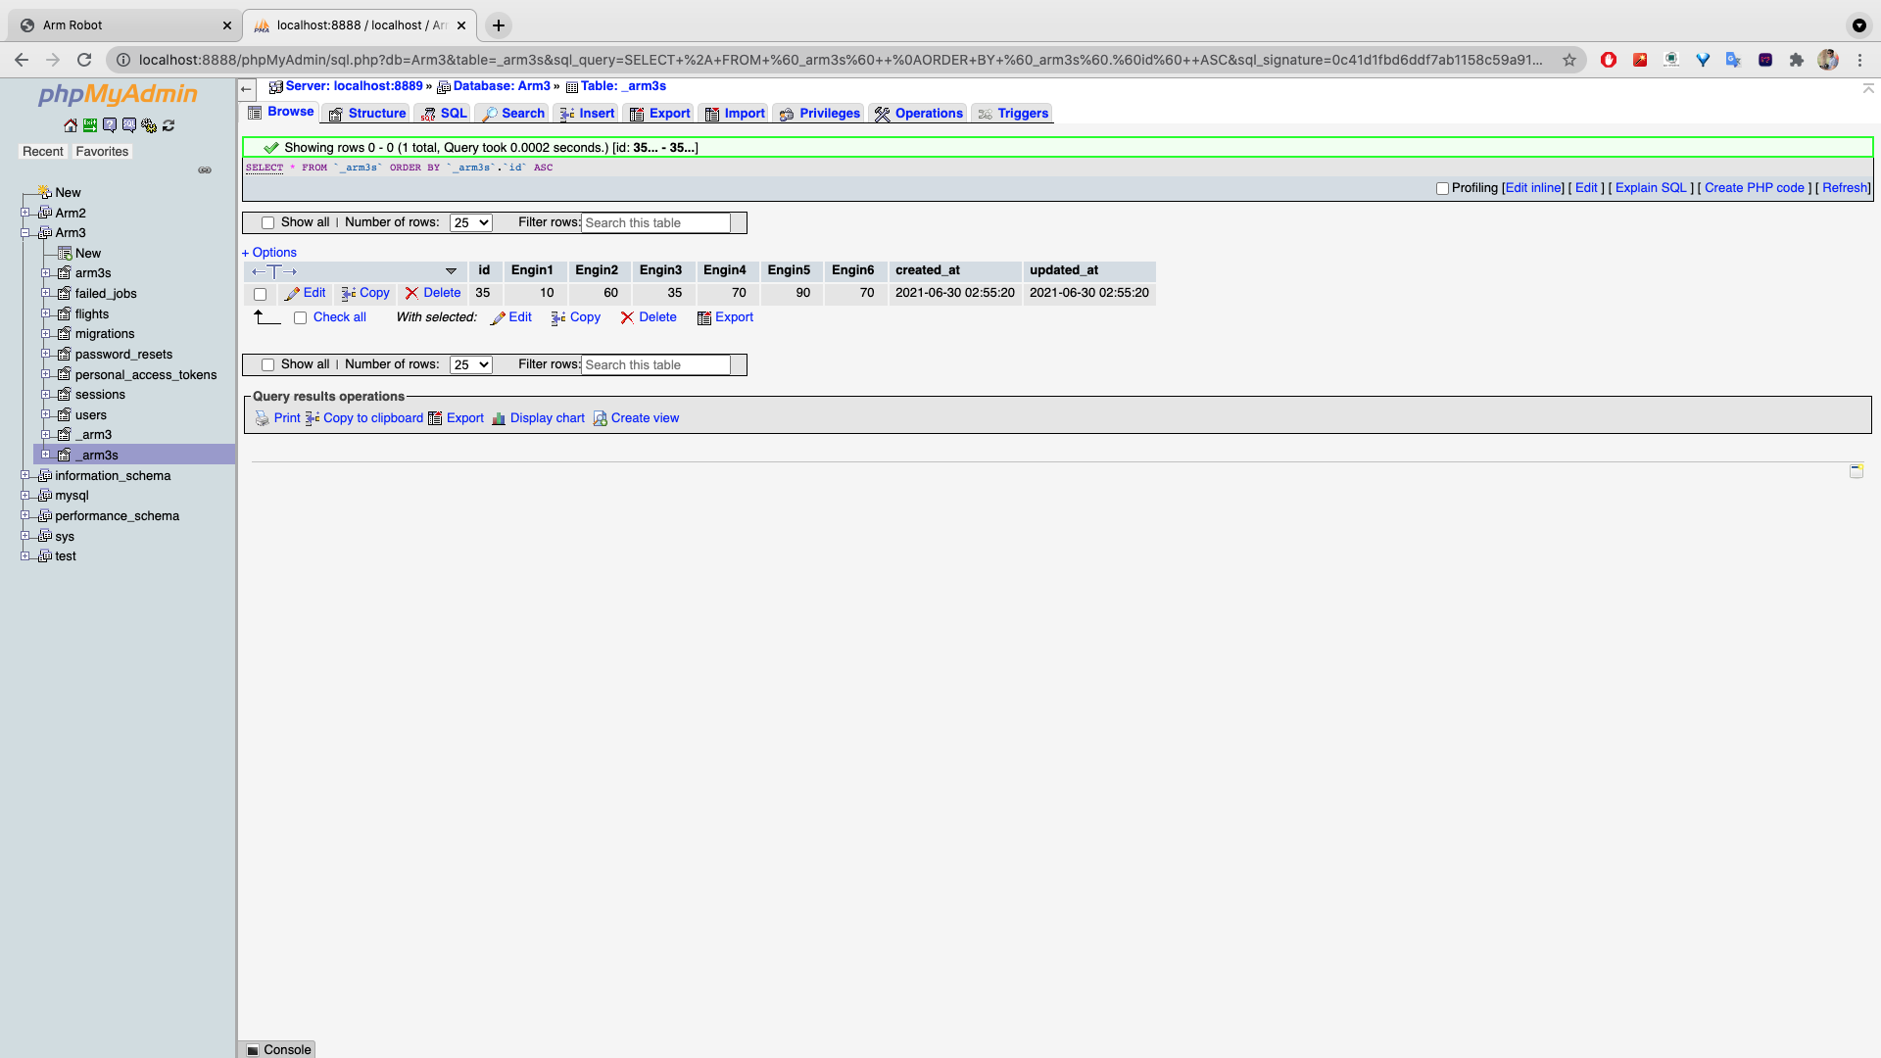Expand the Options section above results
This screenshot has width=1881, height=1058.
pyautogui.click(x=269, y=252)
